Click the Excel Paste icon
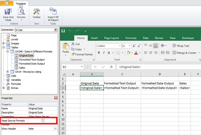Image resolution: width=201 pixels, height=135 pixels. [66, 47]
